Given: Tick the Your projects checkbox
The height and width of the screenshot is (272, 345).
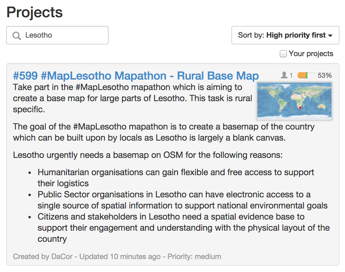Looking at the screenshot, I should click(x=283, y=54).
